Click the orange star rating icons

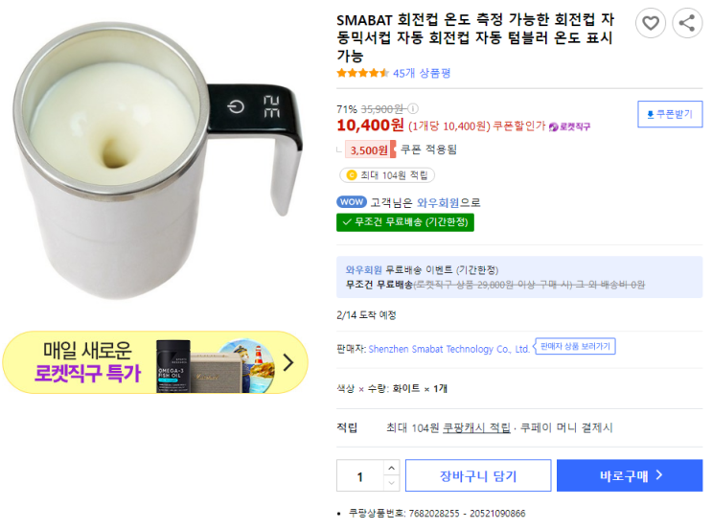[362, 73]
